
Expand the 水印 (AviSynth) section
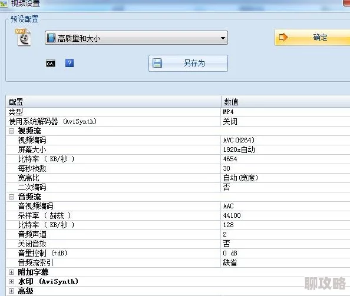point(11,281)
